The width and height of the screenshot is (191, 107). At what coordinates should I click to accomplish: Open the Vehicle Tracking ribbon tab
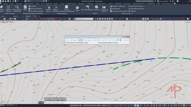(x=167, y=4)
